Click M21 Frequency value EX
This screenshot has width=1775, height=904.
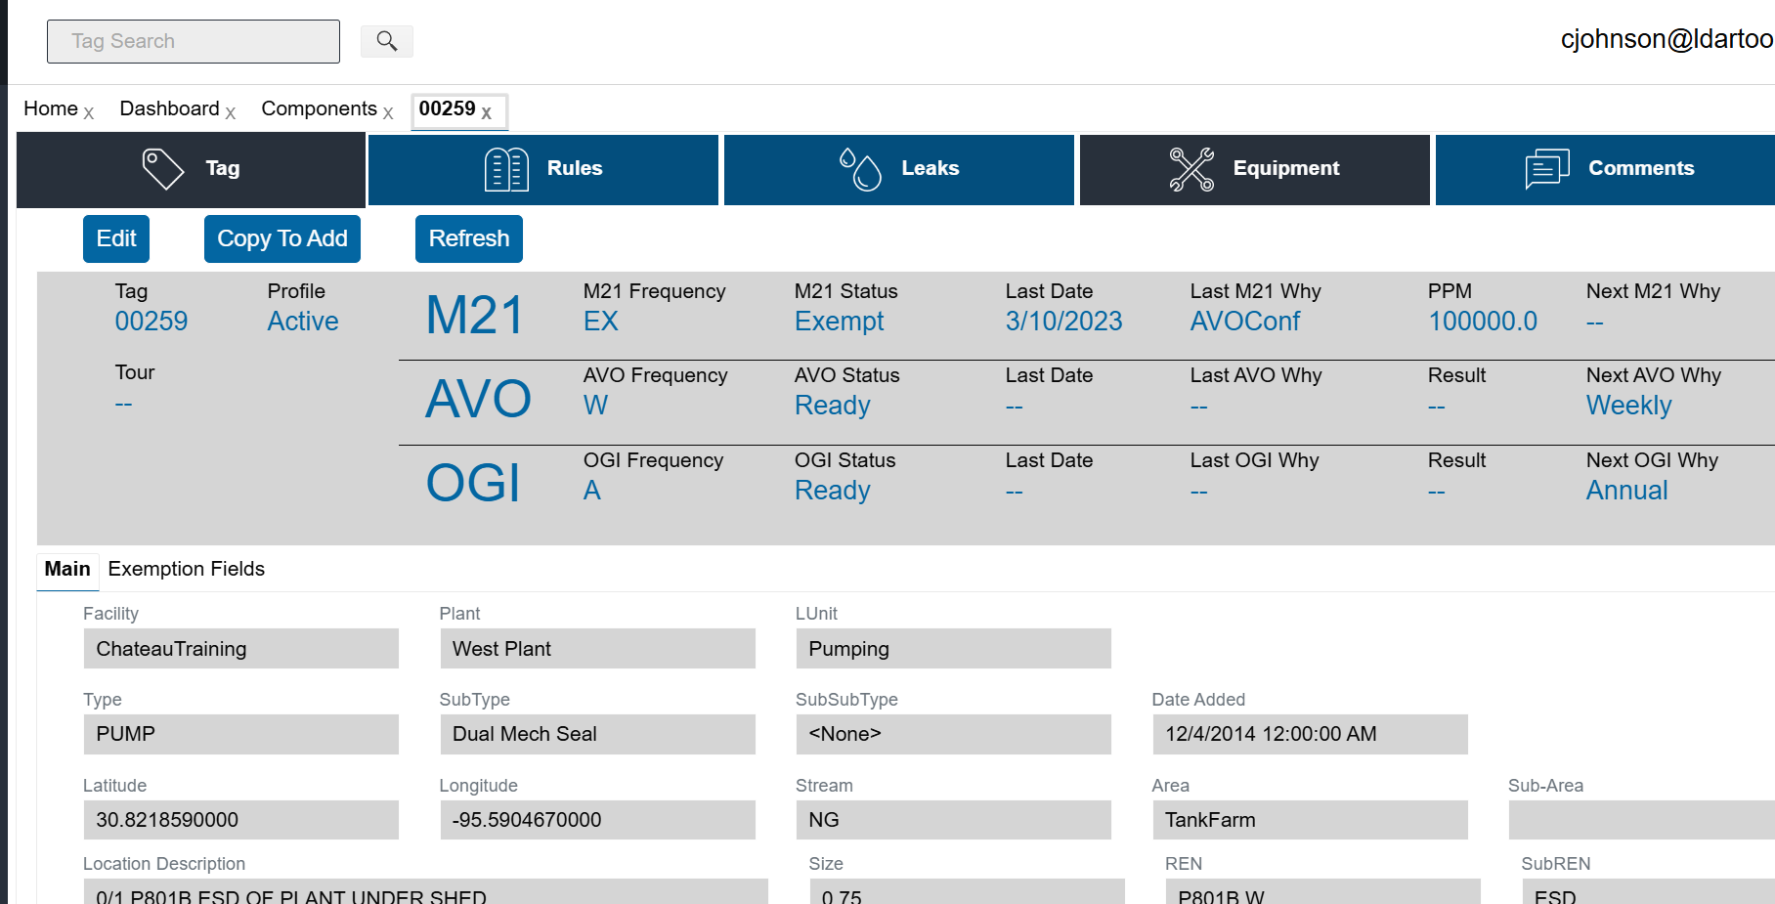[601, 322]
